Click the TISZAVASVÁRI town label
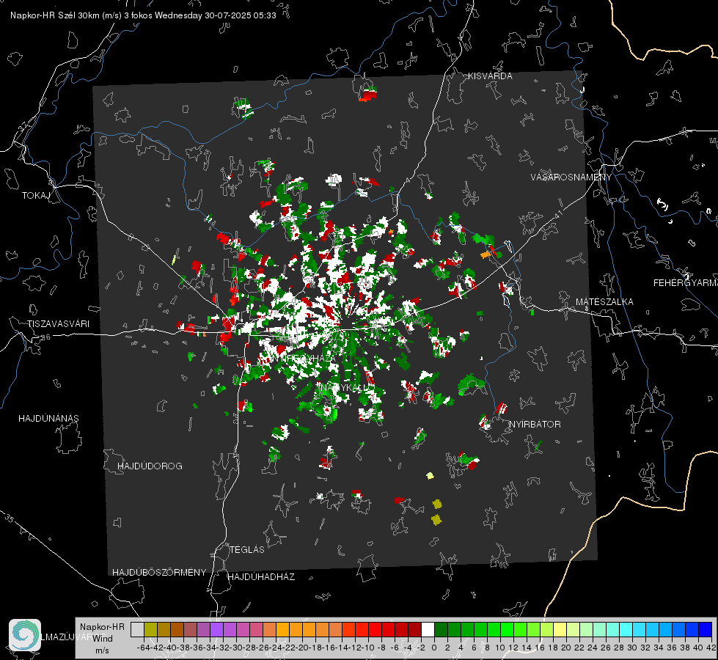The width and height of the screenshot is (718, 660). coord(58,324)
